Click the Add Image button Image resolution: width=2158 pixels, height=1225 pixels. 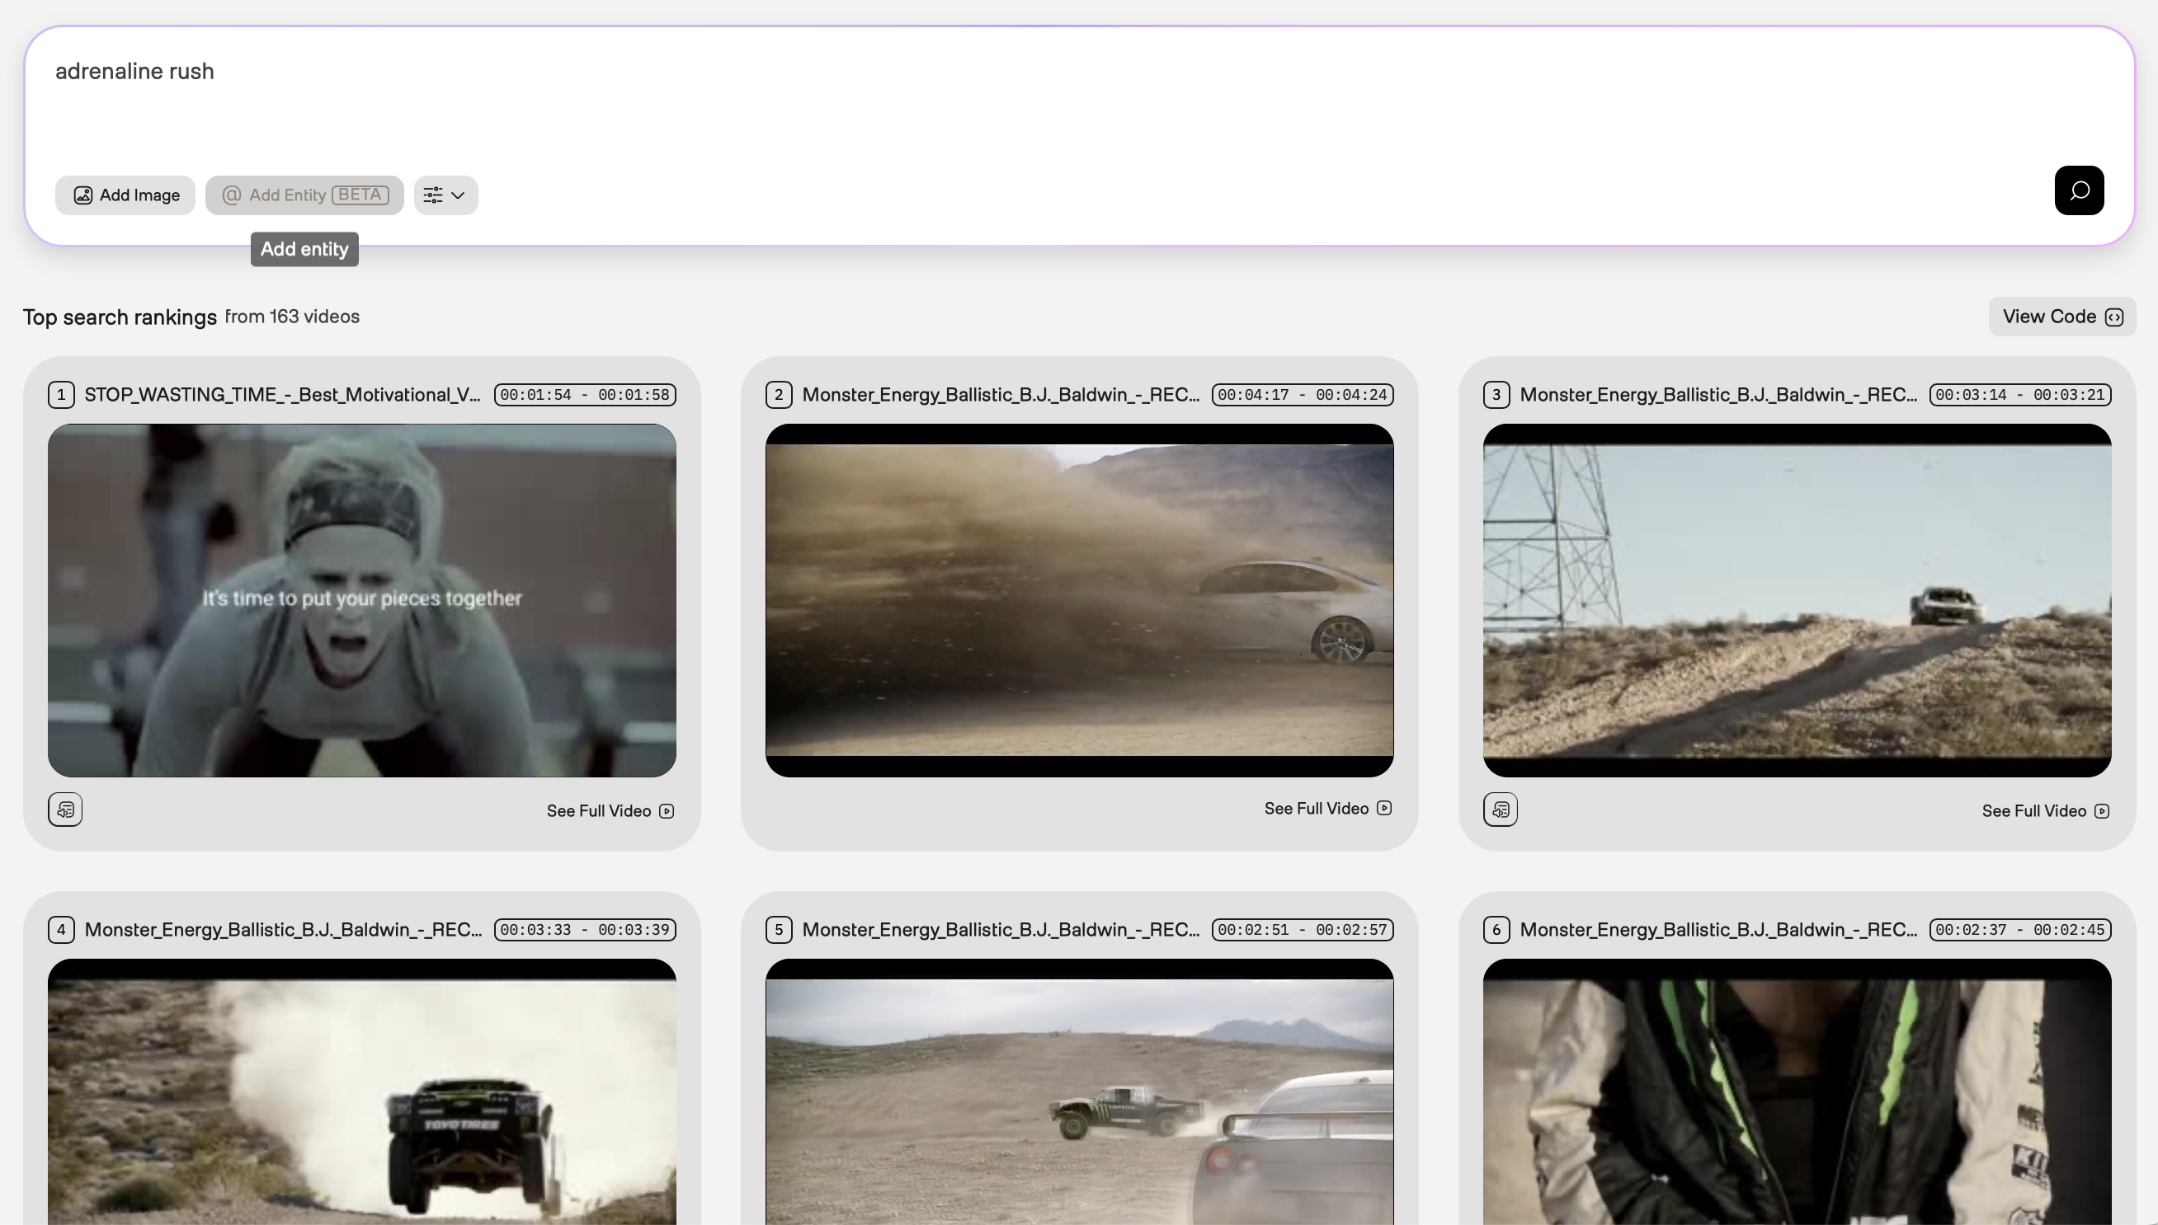tap(125, 195)
